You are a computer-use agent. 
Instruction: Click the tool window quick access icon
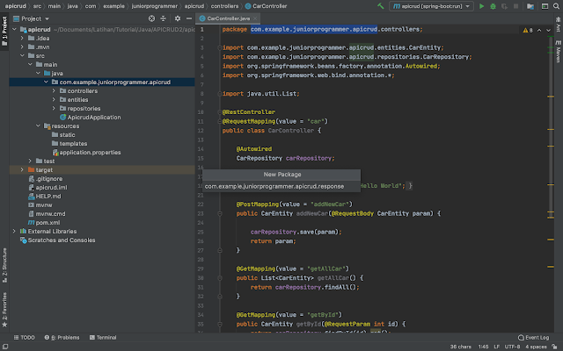click(5, 347)
